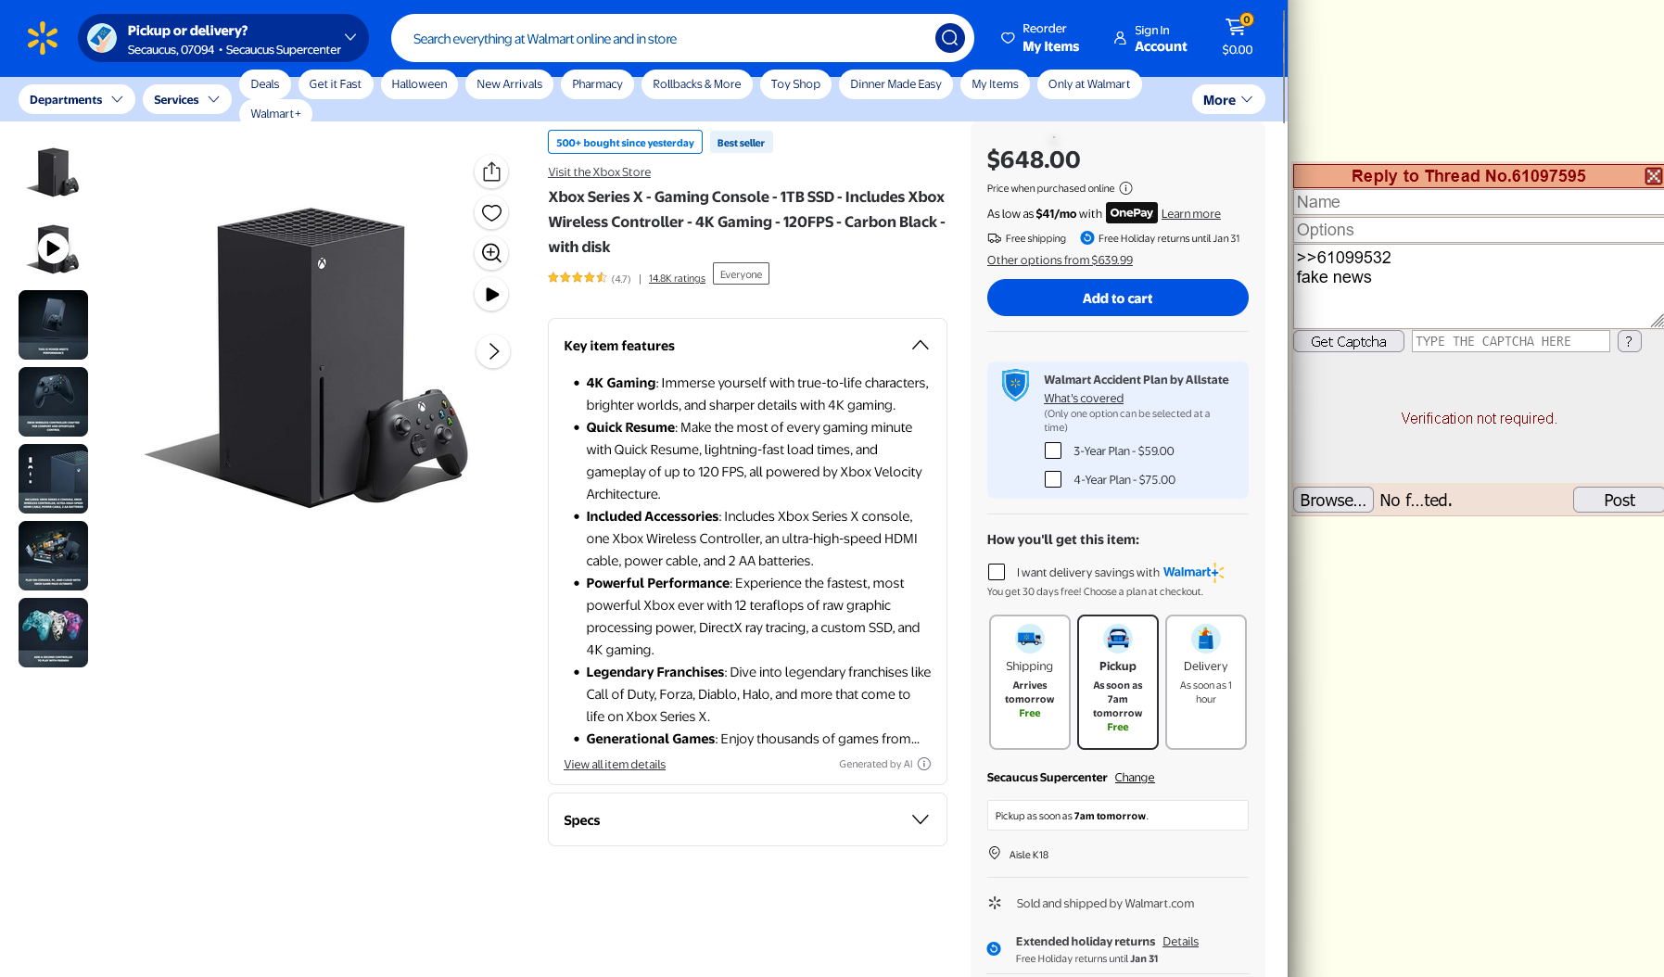Open the Get it Fast category

point(336,84)
